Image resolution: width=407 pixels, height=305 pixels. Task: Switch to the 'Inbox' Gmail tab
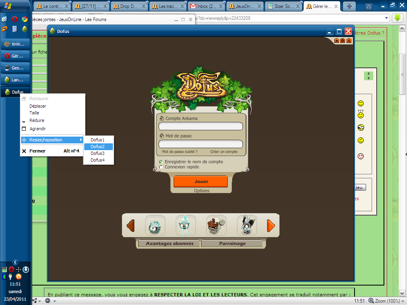[206, 6]
